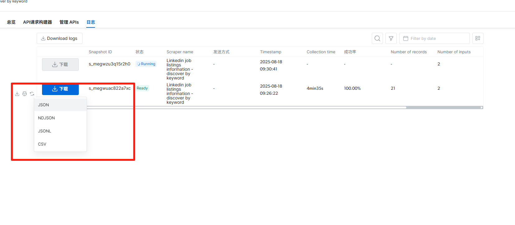Click scraper name in the Ready row
515x225 pixels.
tap(180, 93)
